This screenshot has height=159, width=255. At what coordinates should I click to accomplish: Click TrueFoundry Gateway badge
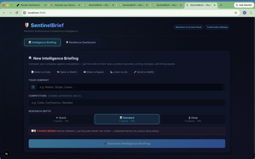point(217,27)
